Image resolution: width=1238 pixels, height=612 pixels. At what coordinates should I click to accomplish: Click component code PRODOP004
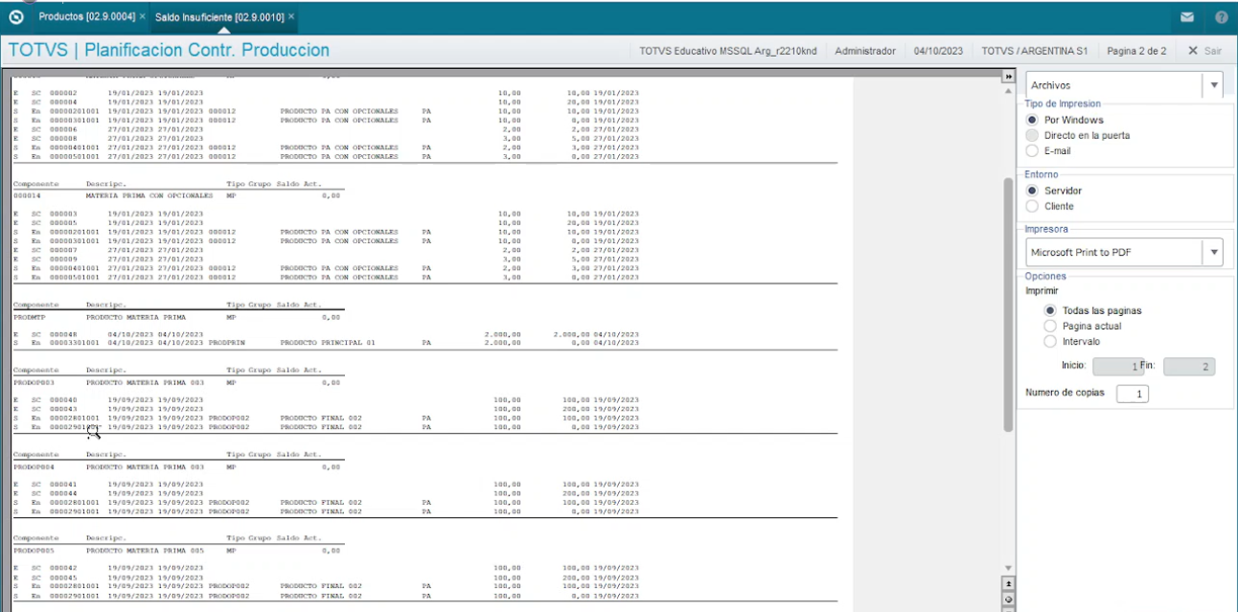click(33, 466)
